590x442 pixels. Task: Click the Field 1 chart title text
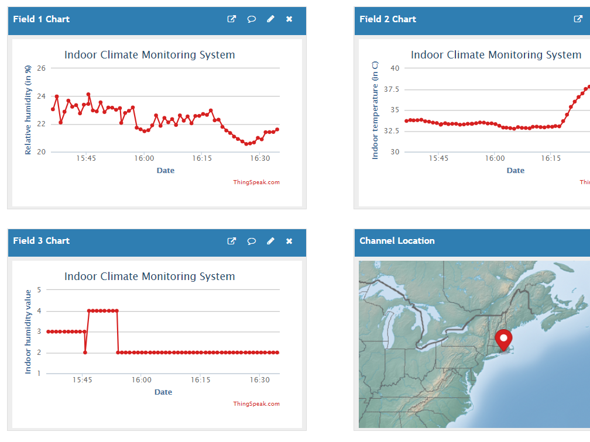pos(150,55)
